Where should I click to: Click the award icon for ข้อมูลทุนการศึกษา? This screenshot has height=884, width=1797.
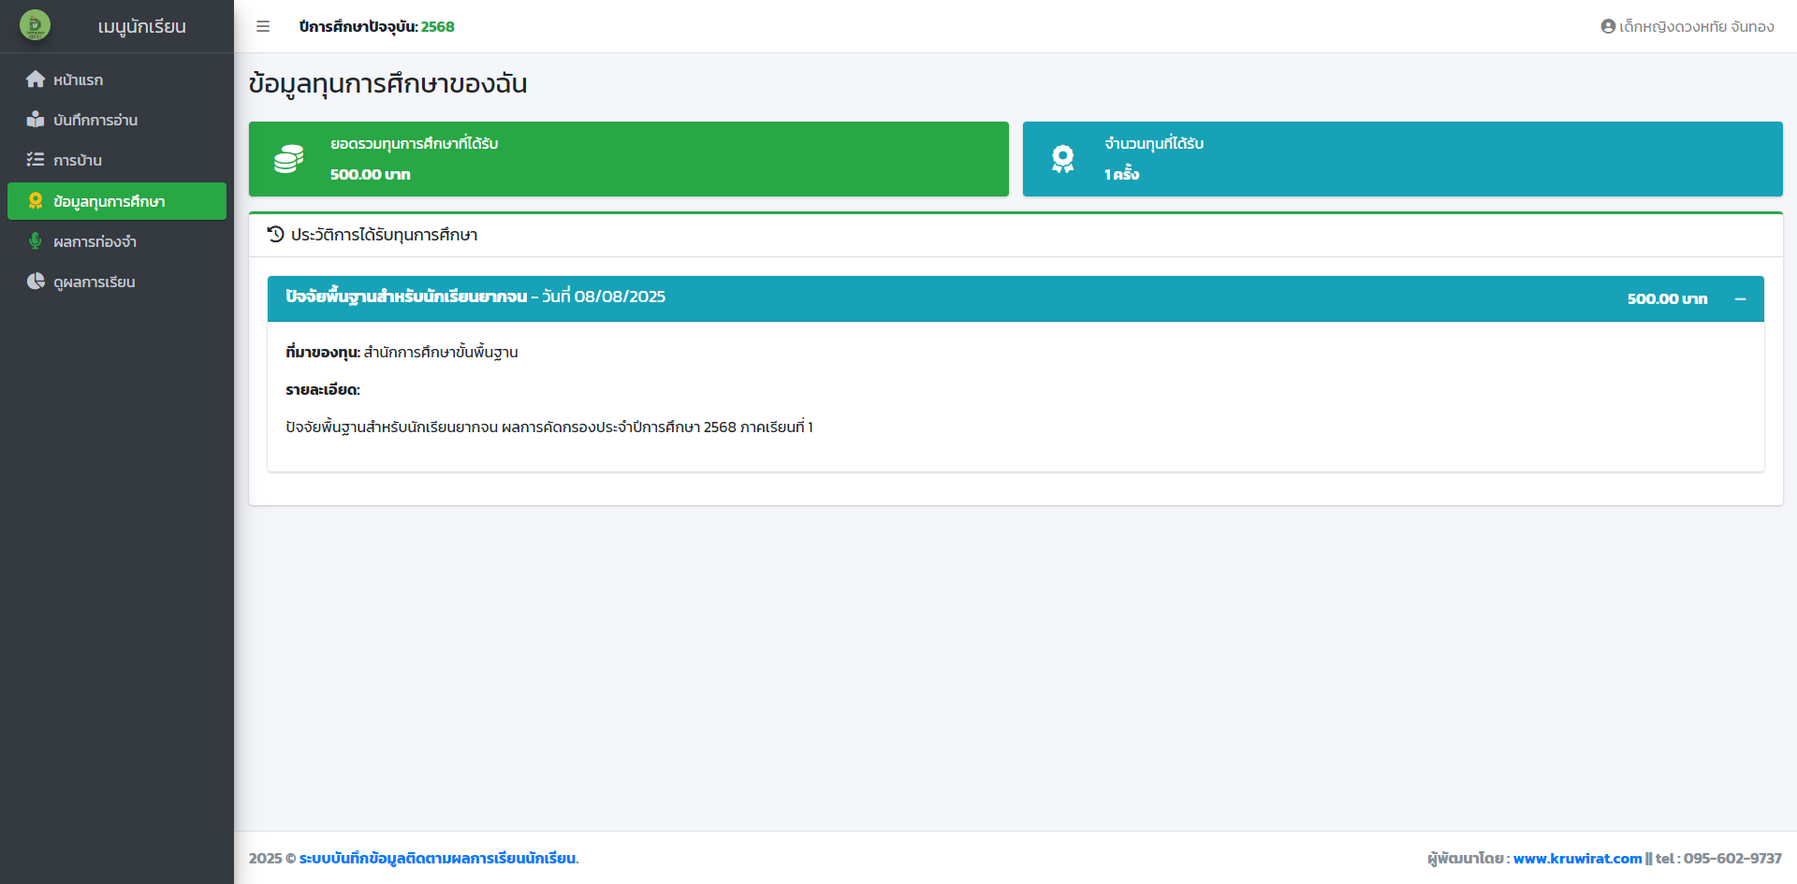point(36,201)
